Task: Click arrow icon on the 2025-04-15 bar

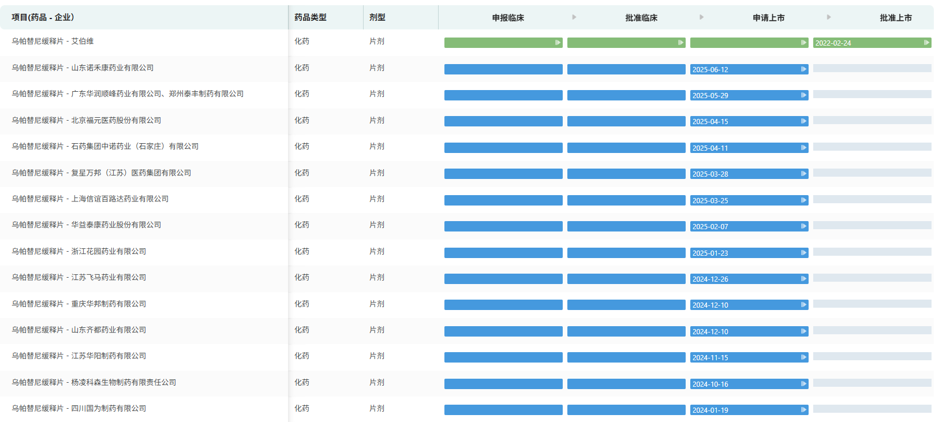Action: pos(803,121)
